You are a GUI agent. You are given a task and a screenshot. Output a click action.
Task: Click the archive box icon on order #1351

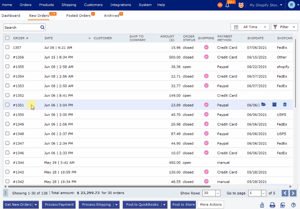pos(274,105)
